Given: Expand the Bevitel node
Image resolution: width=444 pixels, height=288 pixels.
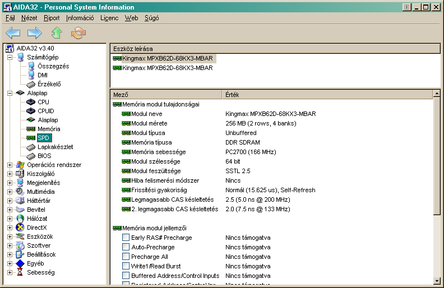Looking at the screenshot, I should (x=10, y=210).
